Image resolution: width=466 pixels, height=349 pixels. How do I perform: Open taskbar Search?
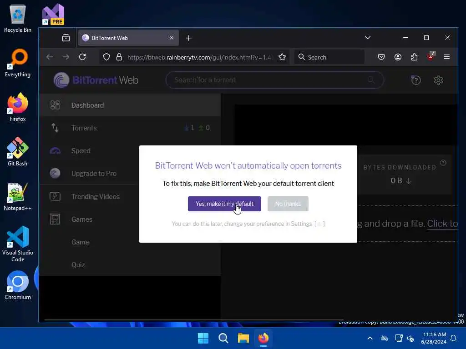[x=223, y=338]
